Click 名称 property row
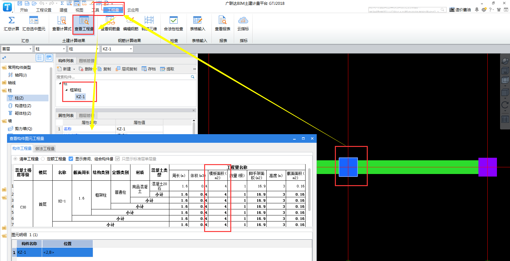The height and width of the screenshot is (261, 510). [109, 129]
